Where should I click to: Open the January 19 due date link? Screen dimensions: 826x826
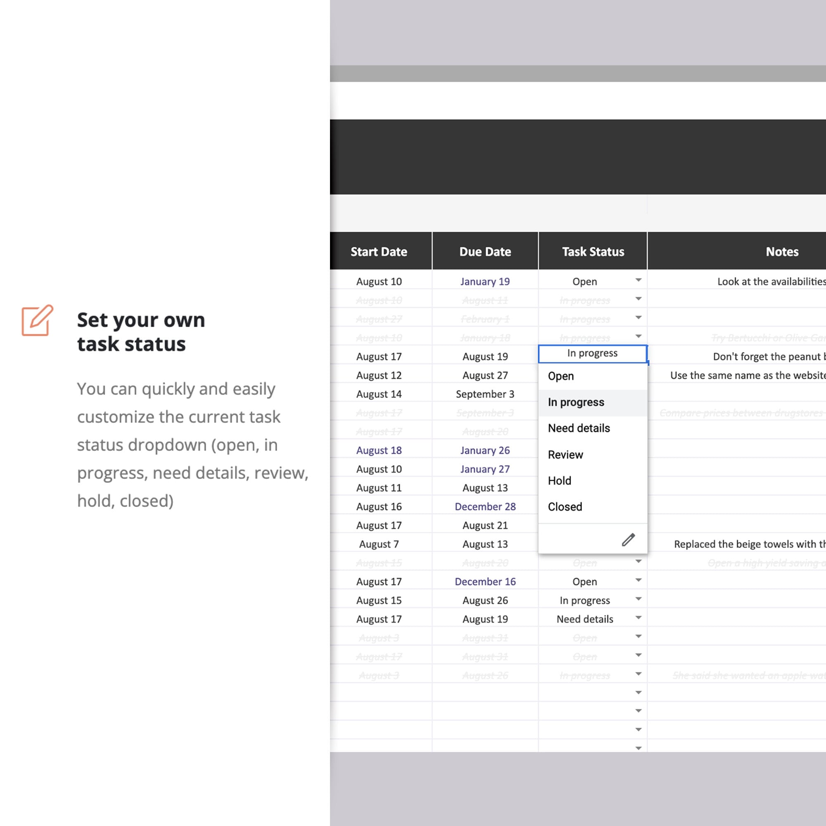(485, 281)
